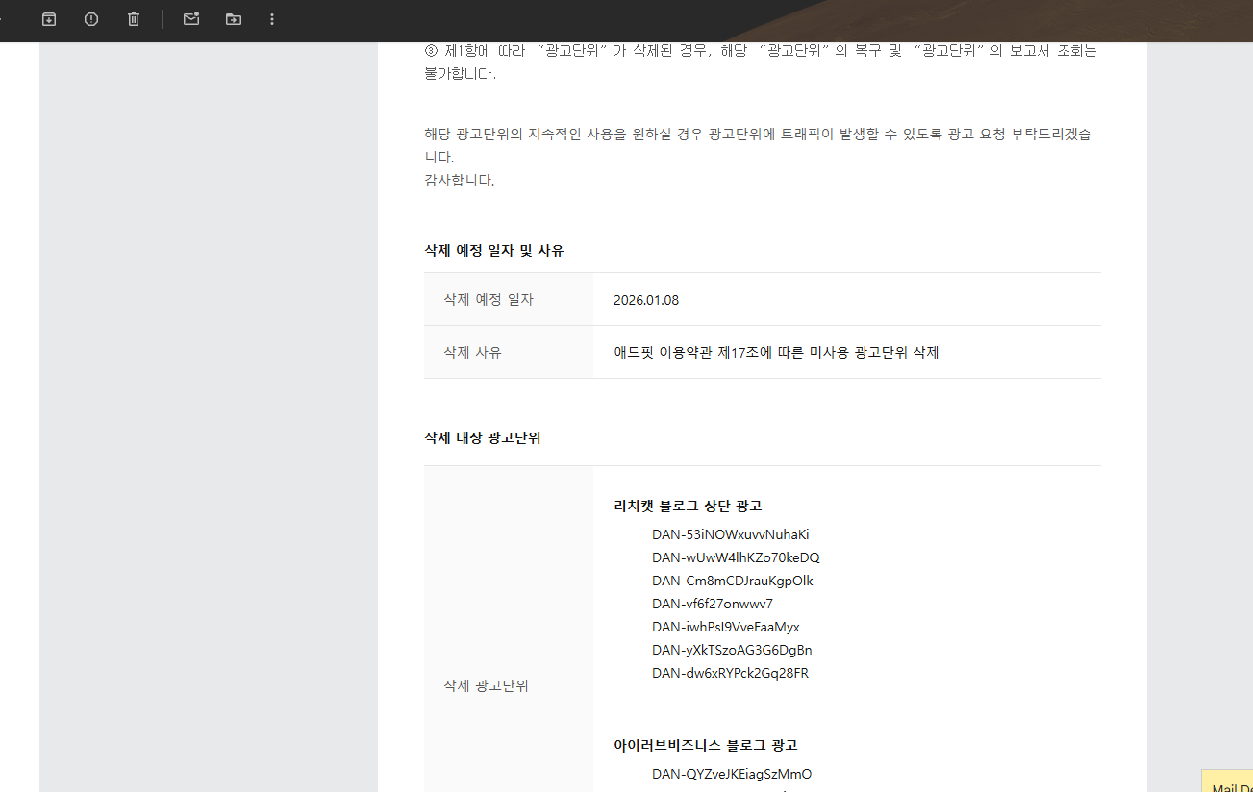
Task: Mark as unread using the envelope icon
Action: tap(191, 19)
